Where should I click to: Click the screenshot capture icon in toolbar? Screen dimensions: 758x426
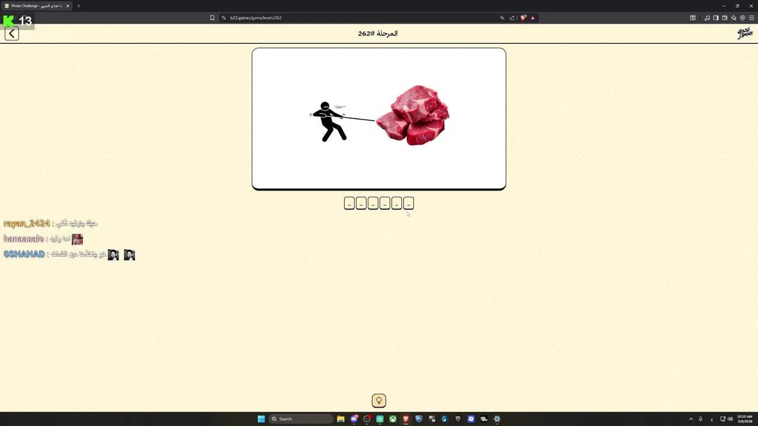click(693, 18)
